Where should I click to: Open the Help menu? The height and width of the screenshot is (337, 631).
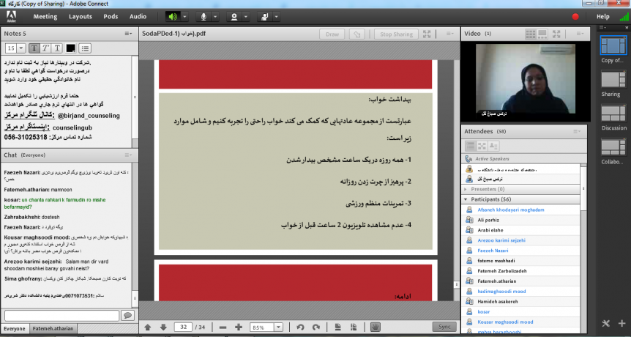(x=603, y=17)
